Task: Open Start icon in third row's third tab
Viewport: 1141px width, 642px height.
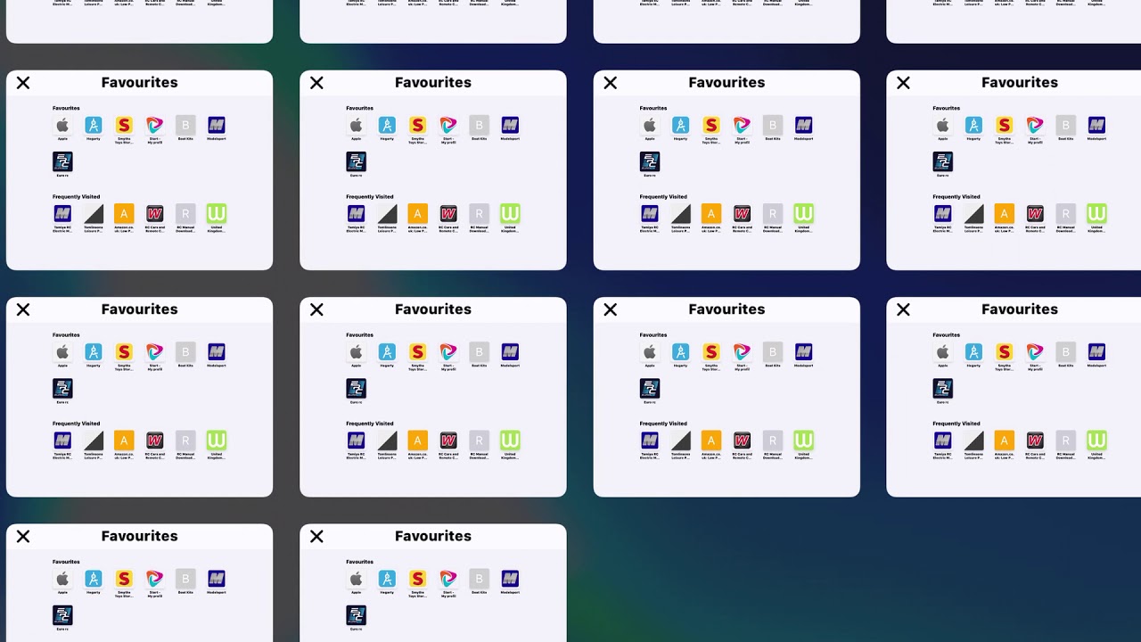Action: 742,351
